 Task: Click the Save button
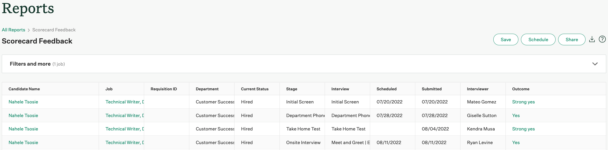(x=506, y=39)
